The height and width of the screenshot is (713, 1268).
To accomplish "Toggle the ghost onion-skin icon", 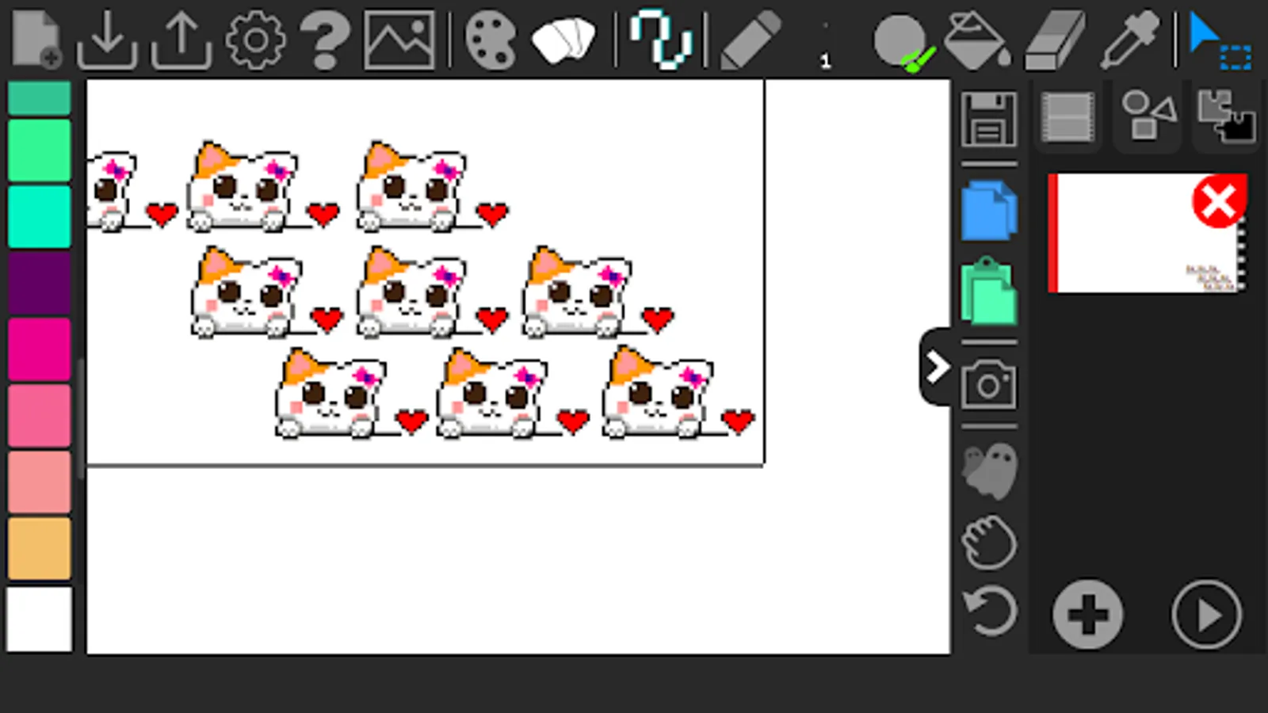I will 989,471.
